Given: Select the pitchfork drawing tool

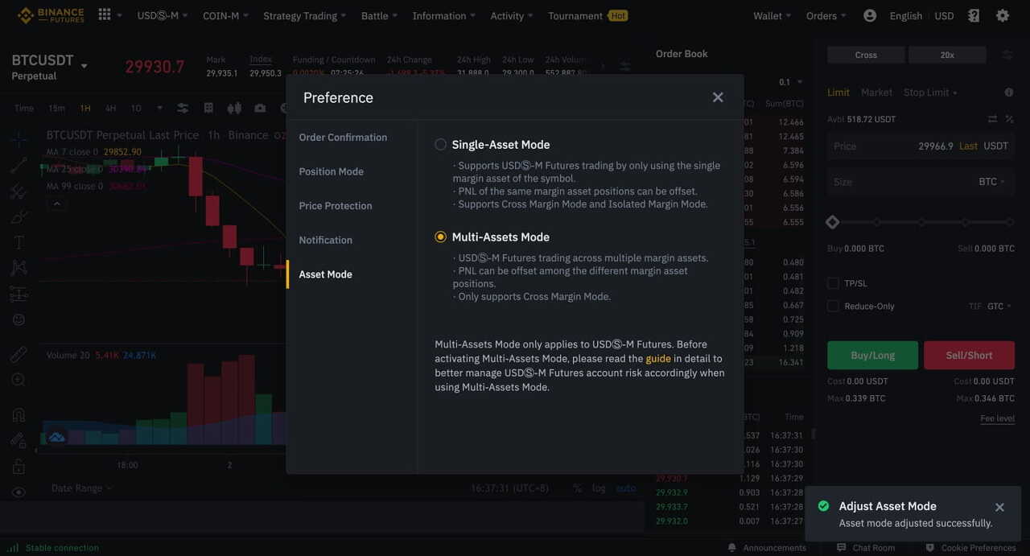Looking at the screenshot, I should pyautogui.click(x=19, y=192).
